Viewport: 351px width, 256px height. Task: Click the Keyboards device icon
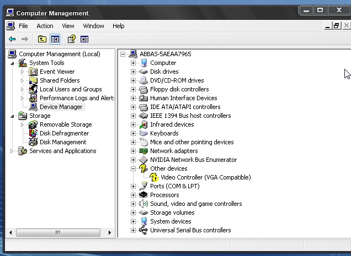click(143, 133)
